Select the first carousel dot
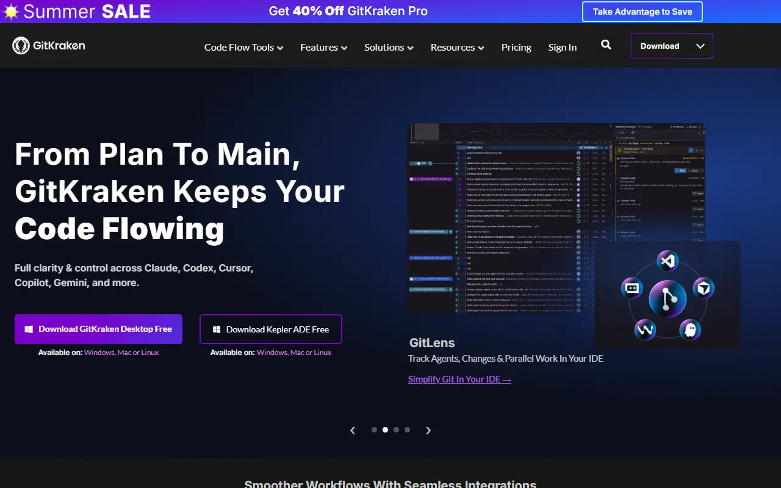This screenshot has height=488, width=781. pos(374,429)
